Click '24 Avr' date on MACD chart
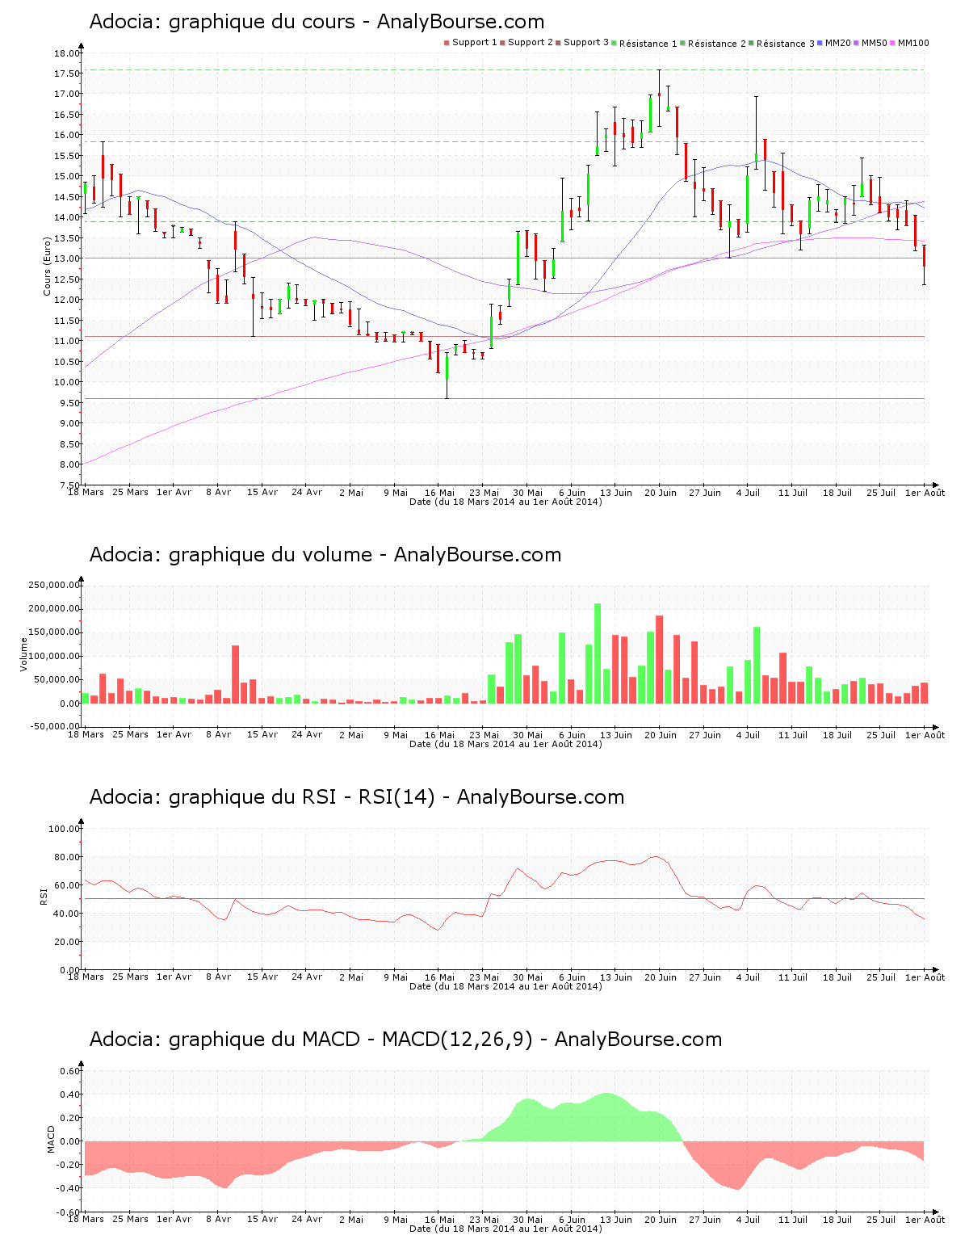This screenshot has width=969, height=1252. 307,1220
